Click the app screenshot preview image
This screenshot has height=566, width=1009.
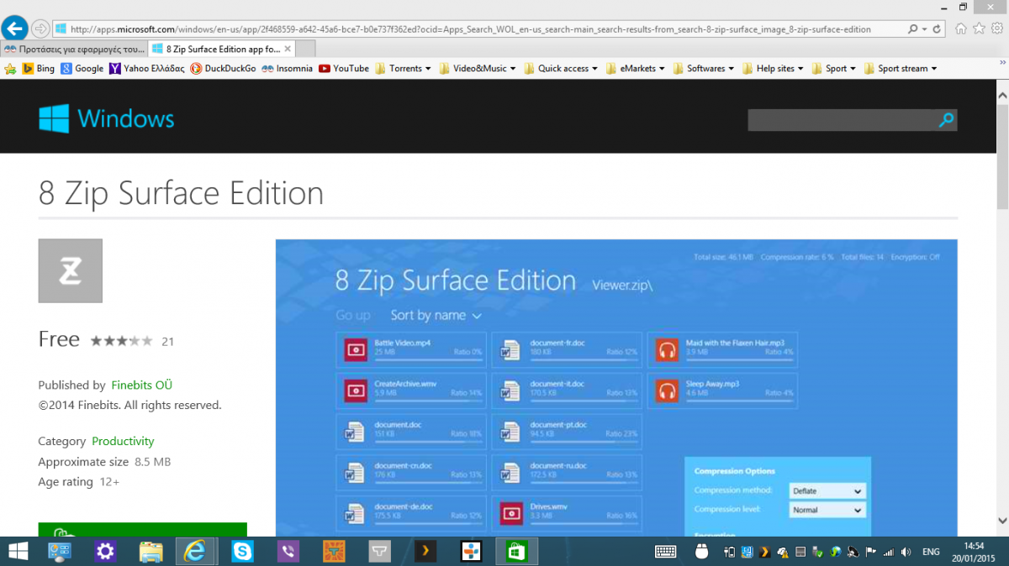[616, 388]
